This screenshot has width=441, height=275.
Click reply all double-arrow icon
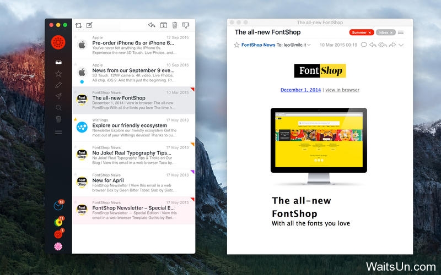(383, 45)
